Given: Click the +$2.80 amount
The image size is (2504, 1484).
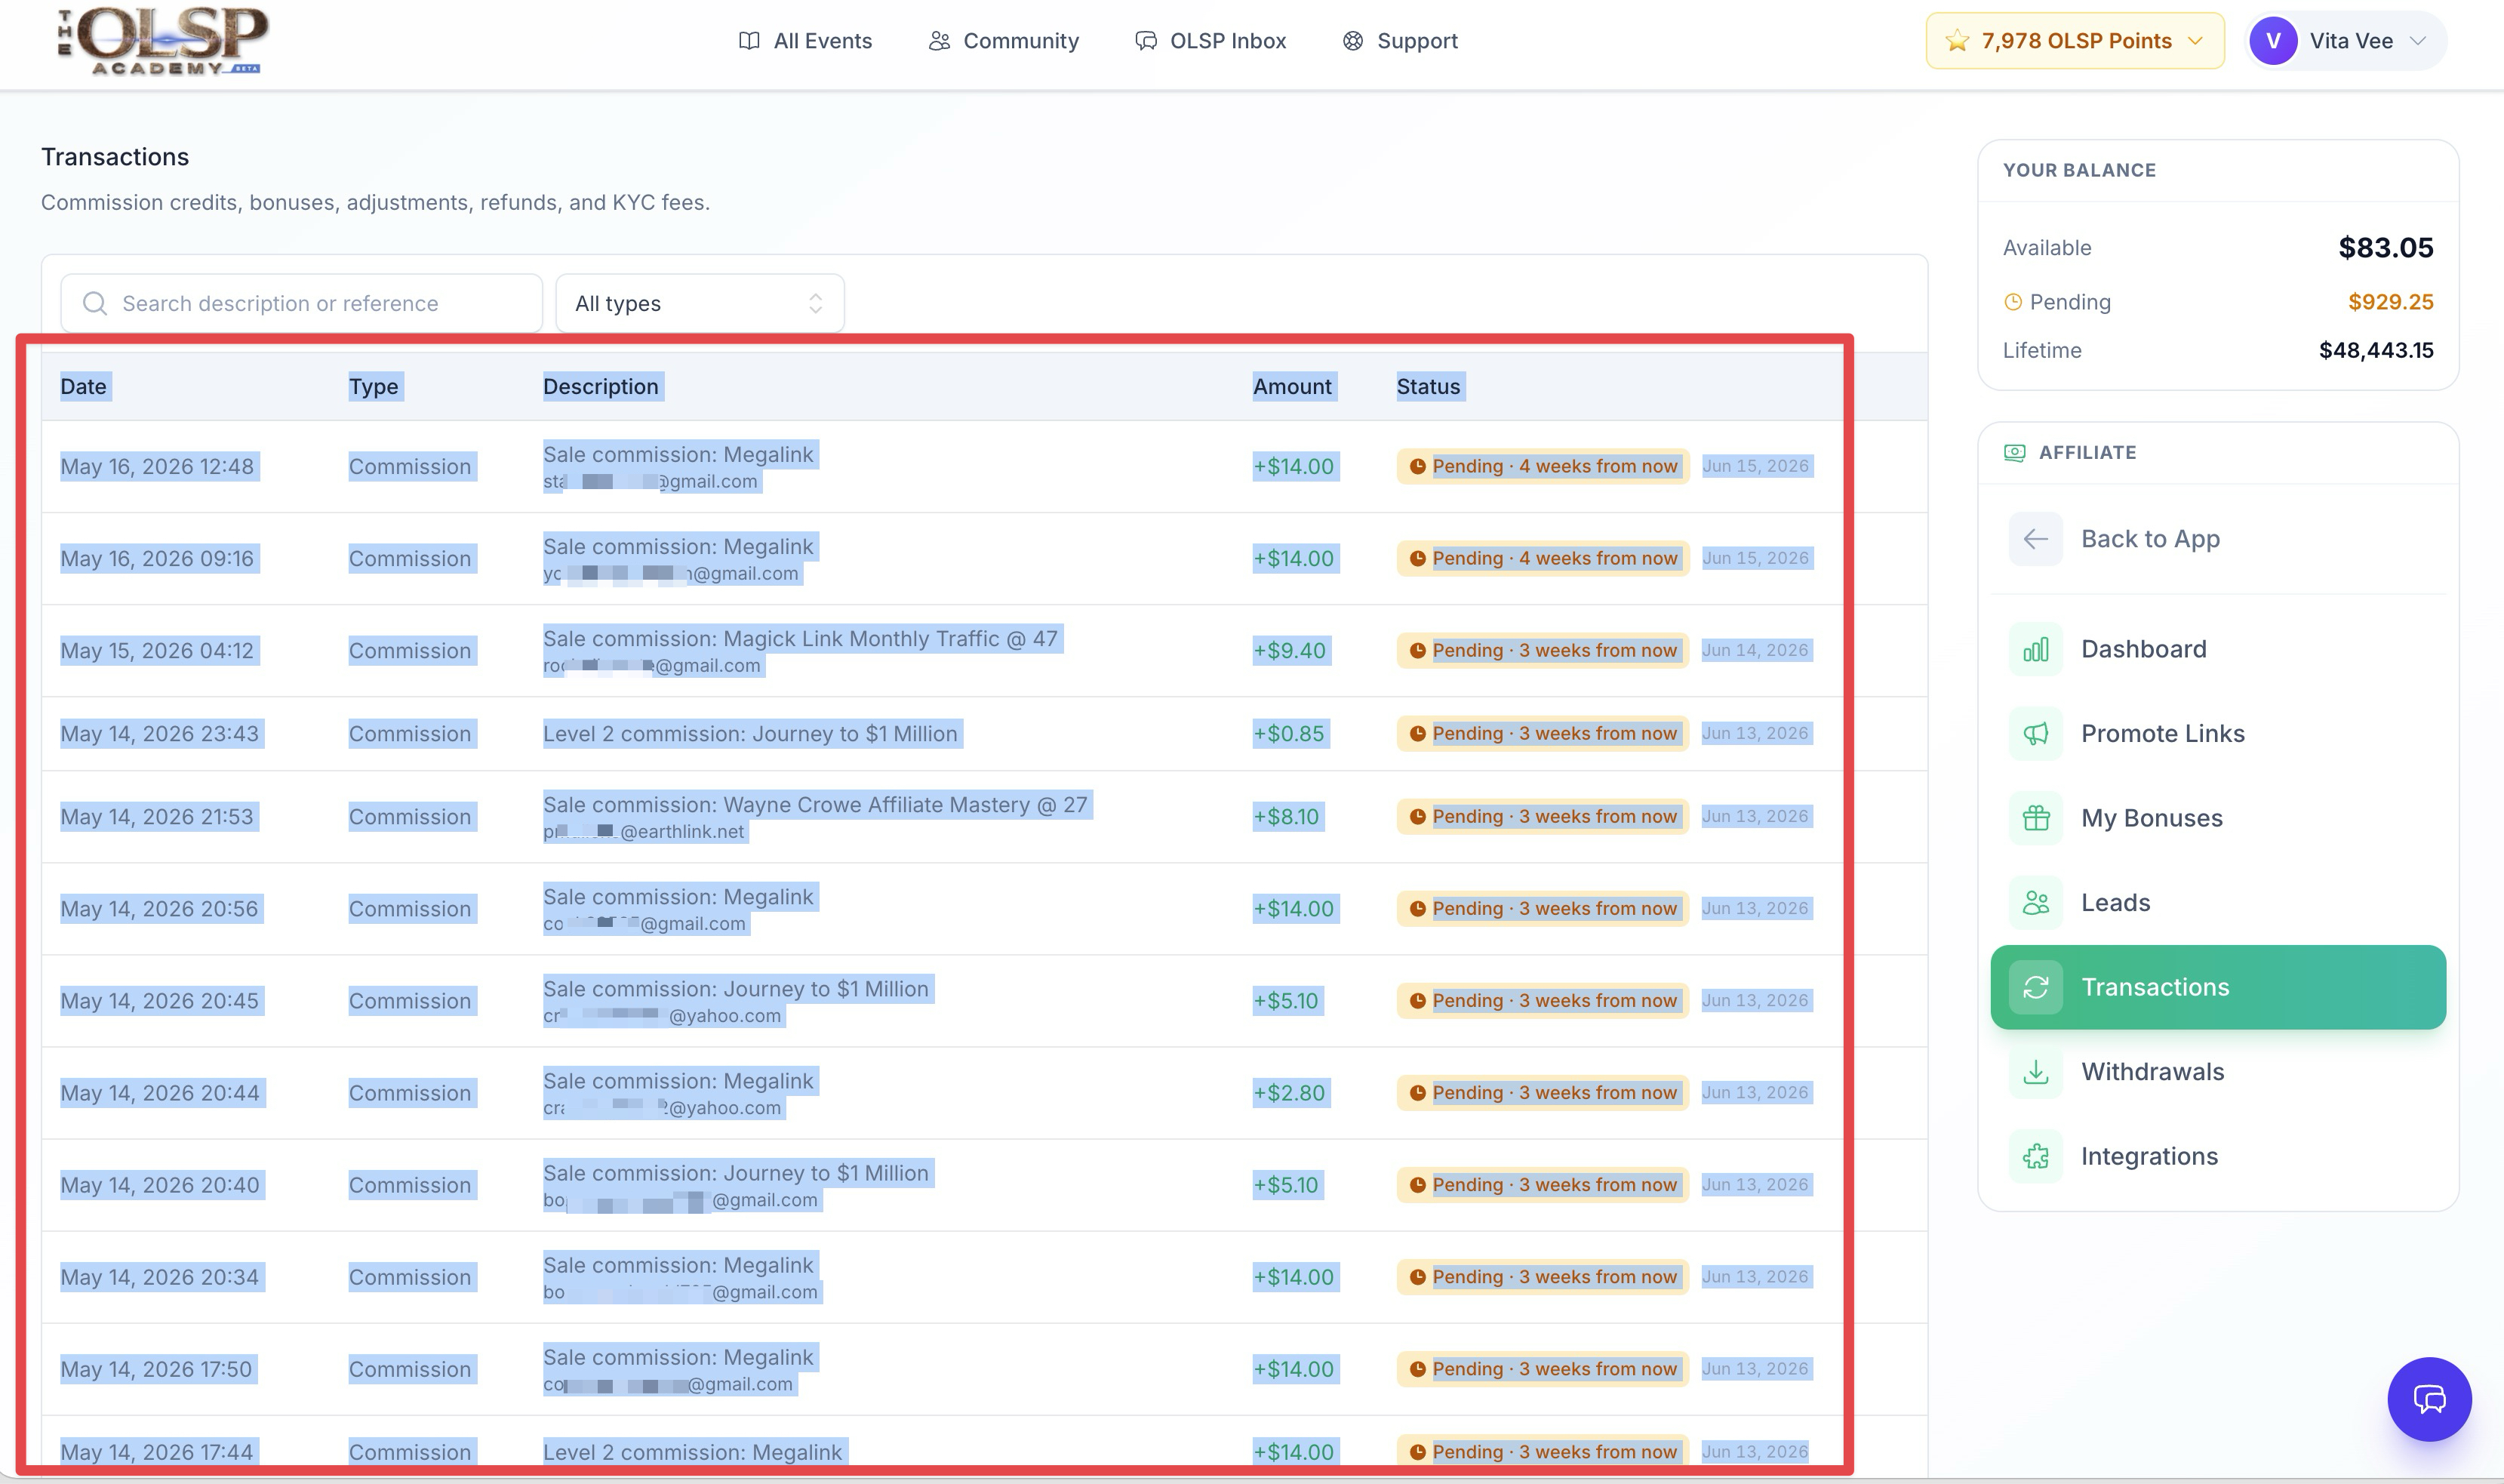Looking at the screenshot, I should coord(1290,1093).
